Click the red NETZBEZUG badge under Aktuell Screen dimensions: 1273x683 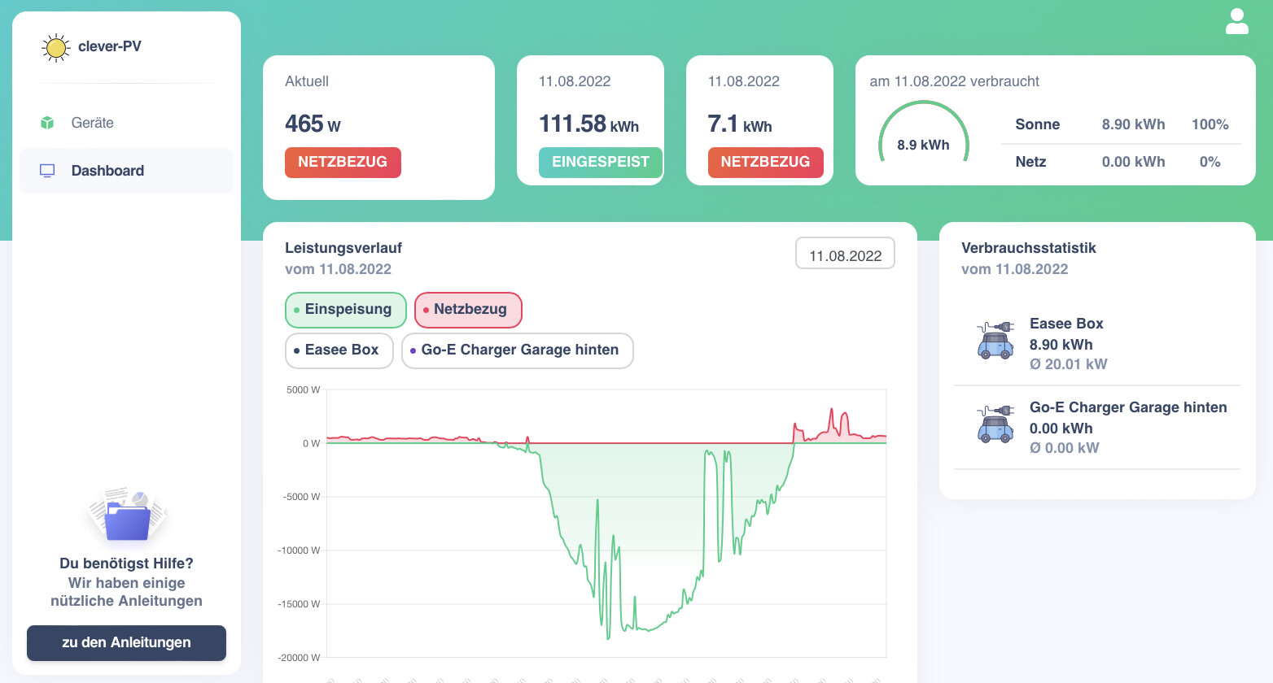tap(343, 162)
